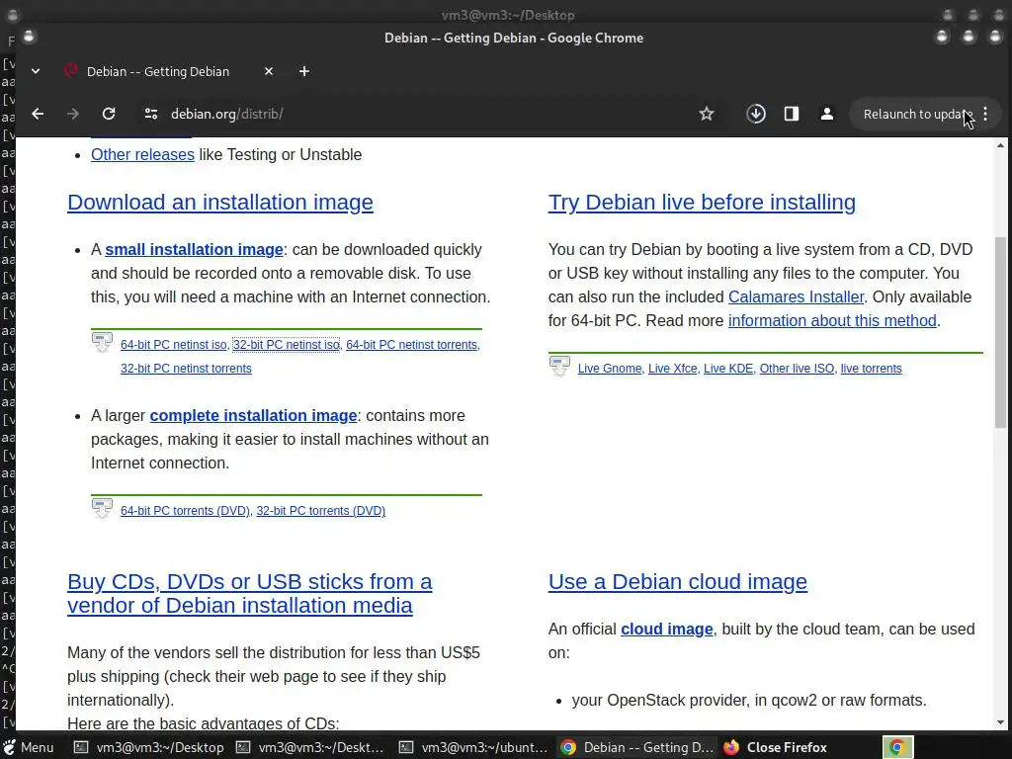Click Relaunch to update button
Viewport: 1012px width, 759px height.
click(918, 115)
